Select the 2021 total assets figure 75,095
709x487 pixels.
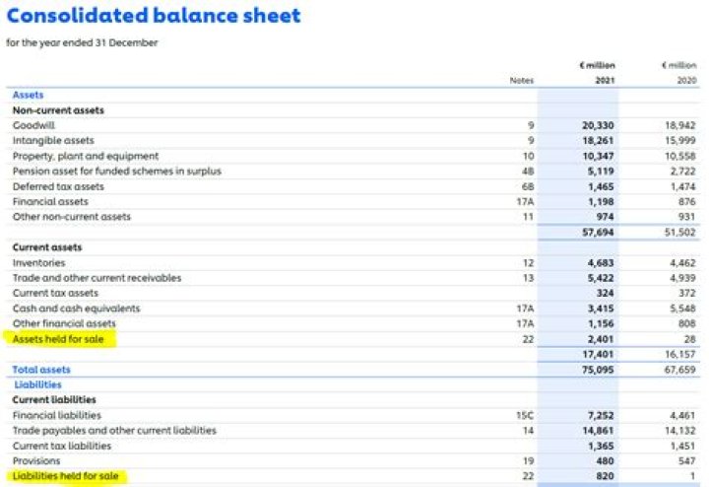(x=598, y=370)
